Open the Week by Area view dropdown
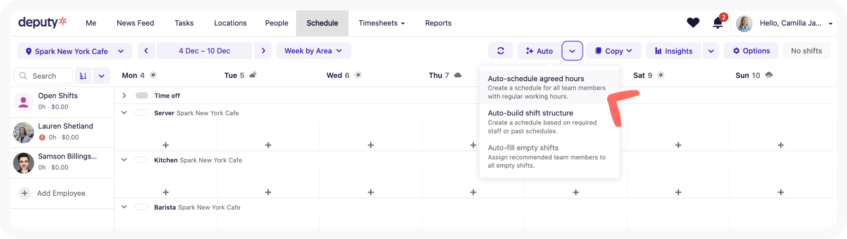 pos(314,51)
